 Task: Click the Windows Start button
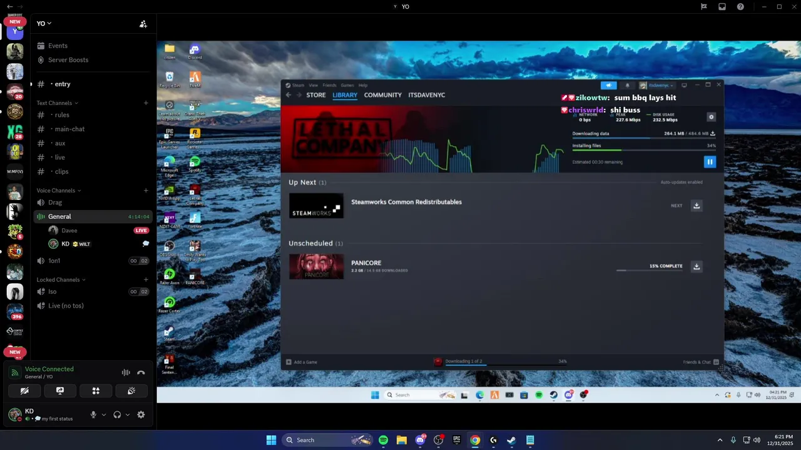pos(271,440)
